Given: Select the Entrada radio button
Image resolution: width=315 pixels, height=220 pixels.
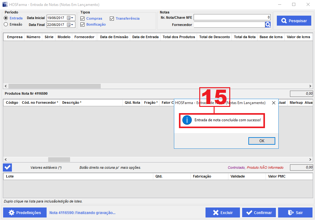Looking at the screenshot, I should coord(6,18).
